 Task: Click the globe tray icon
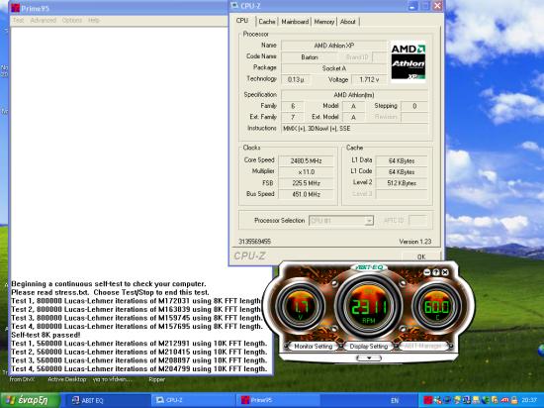click(486, 400)
